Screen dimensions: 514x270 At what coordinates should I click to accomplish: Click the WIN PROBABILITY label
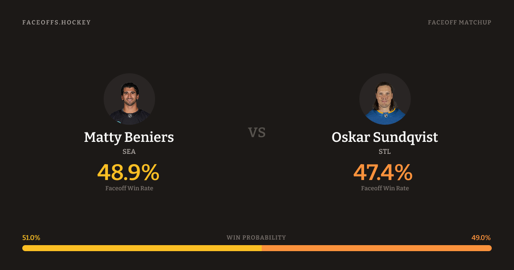[x=256, y=237]
